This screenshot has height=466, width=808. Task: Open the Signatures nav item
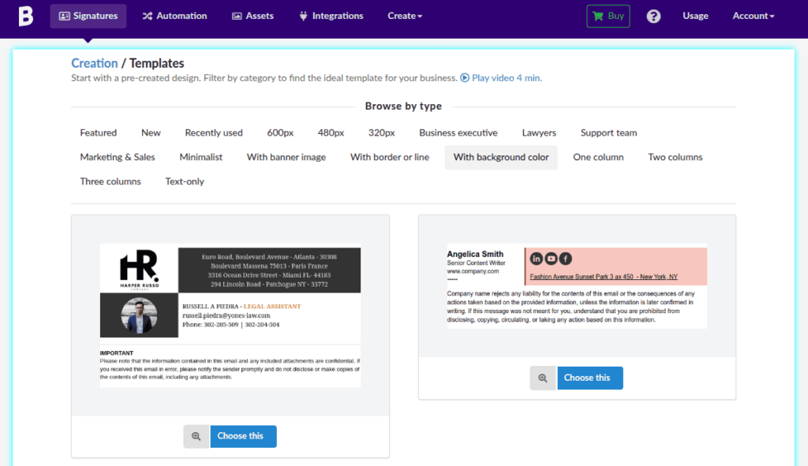tap(88, 16)
